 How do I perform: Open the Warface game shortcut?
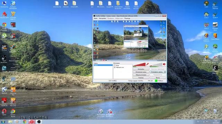(4, 48)
